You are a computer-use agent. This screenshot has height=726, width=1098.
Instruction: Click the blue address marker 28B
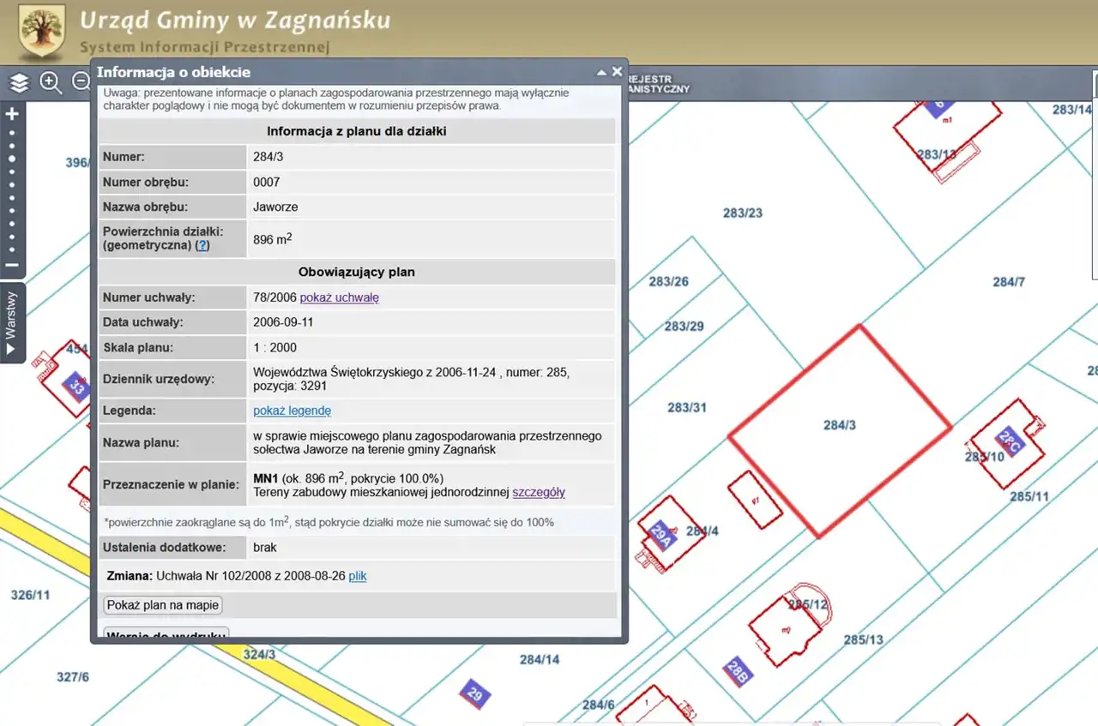[738, 671]
